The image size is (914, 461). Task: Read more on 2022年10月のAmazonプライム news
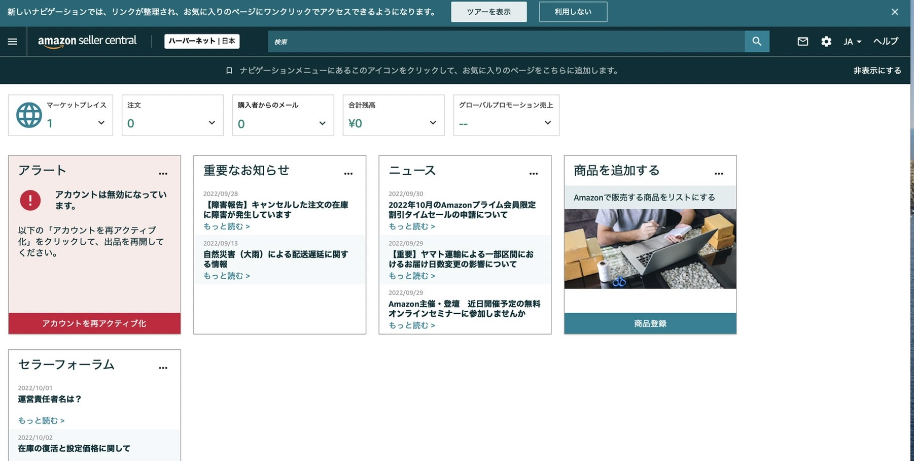tap(412, 226)
